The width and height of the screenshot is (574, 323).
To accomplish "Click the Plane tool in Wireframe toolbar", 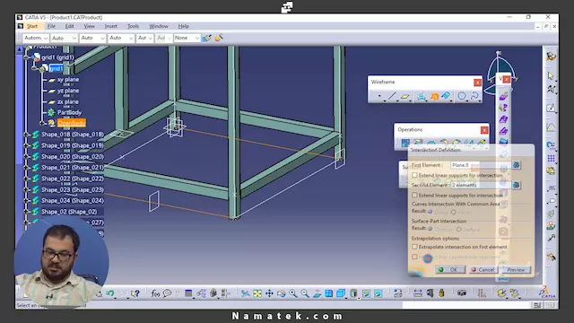I will coord(404,96).
